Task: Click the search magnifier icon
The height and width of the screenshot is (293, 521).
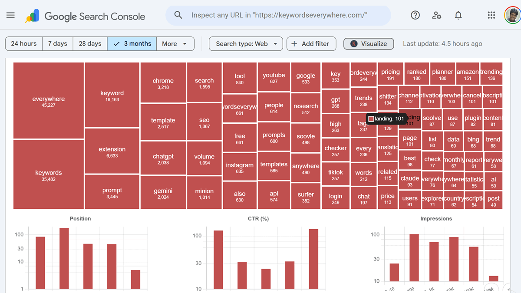Action: point(178,15)
